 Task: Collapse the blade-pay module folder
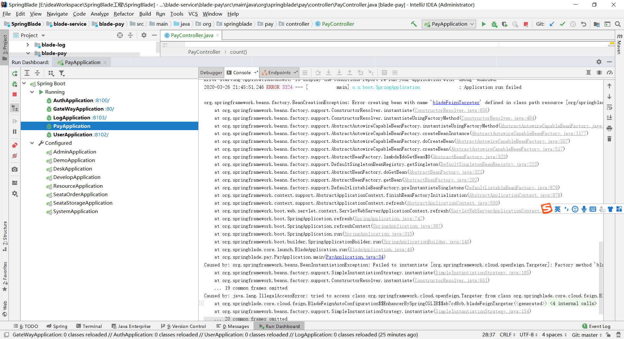[x=28, y=53]
